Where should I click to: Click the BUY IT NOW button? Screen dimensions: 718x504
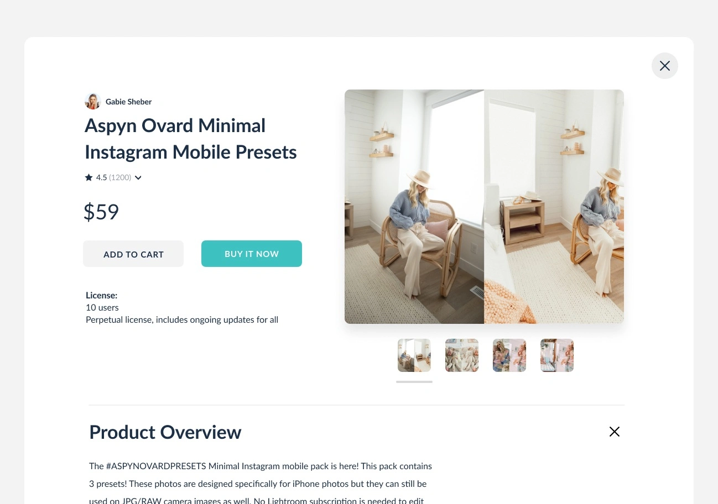click(252, 254)
